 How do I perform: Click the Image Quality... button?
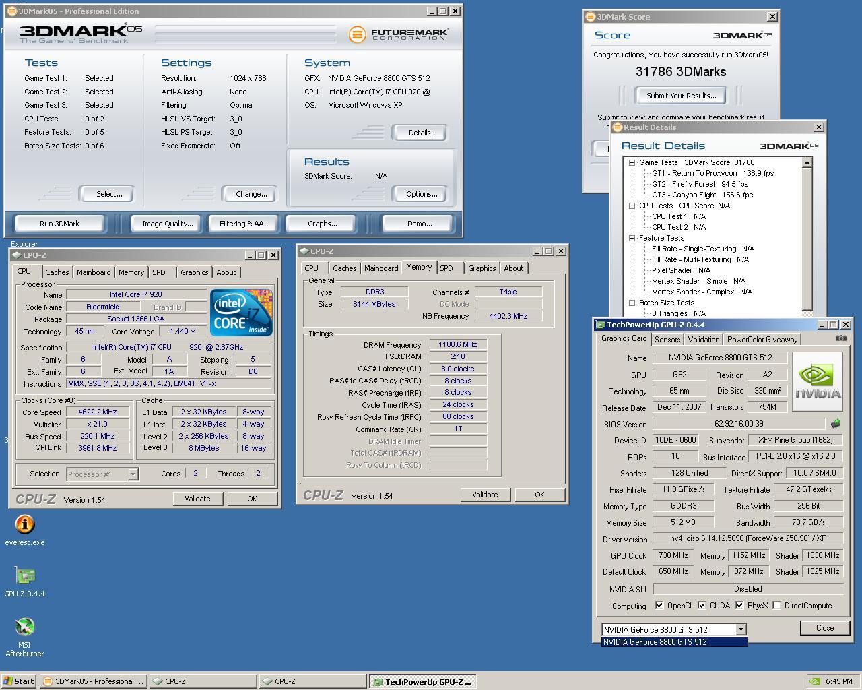tap(167, 224)
